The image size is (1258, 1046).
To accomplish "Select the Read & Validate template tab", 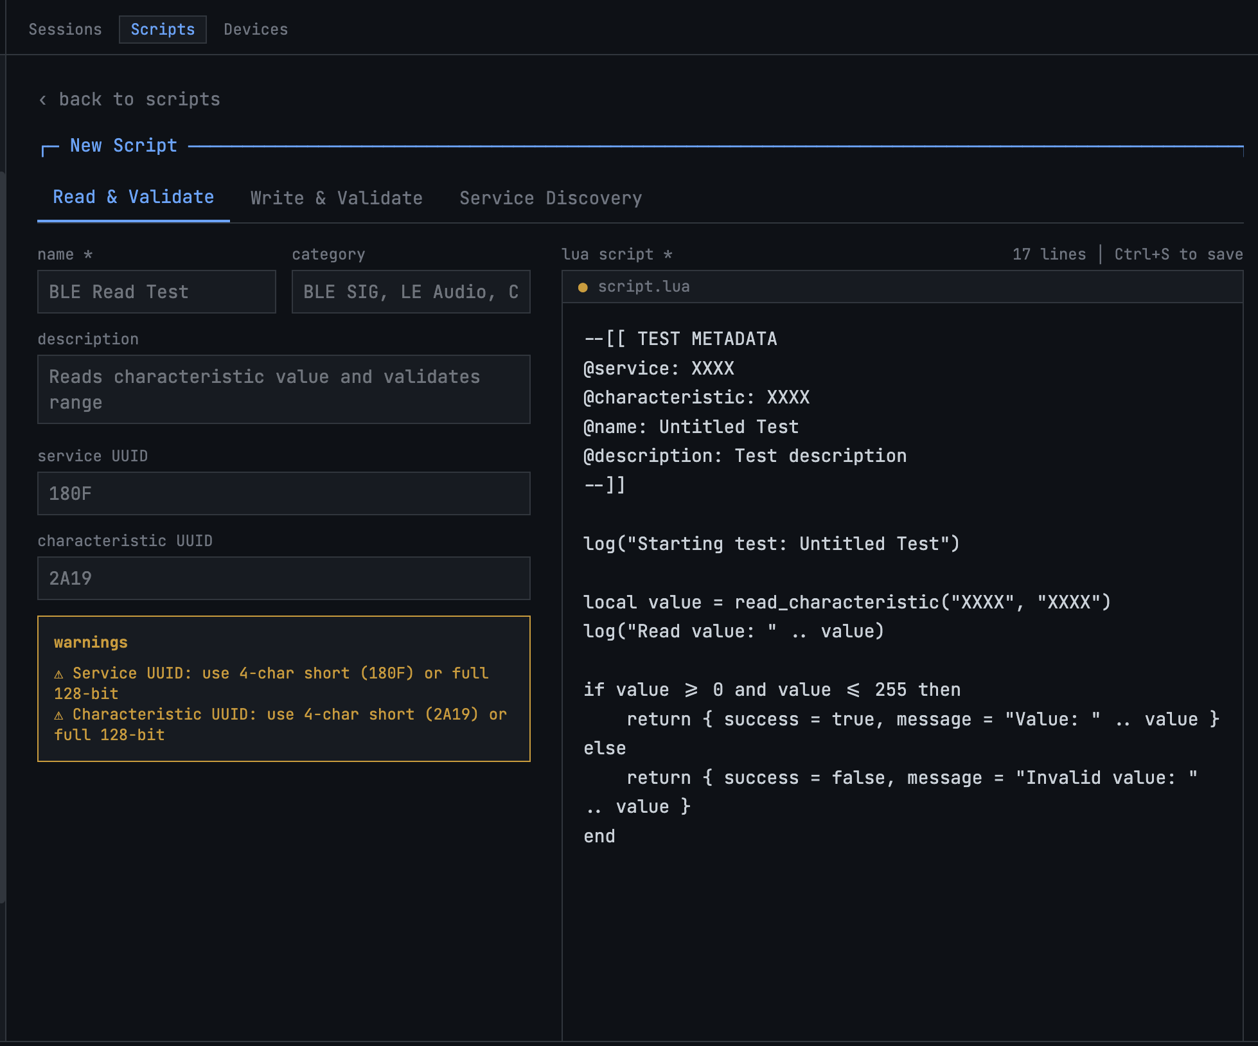I will [x=134, y=197].
